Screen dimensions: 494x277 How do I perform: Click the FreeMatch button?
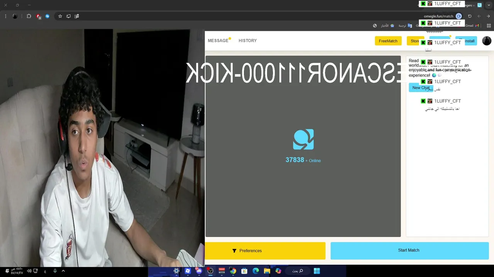click(x=388, y=41)
